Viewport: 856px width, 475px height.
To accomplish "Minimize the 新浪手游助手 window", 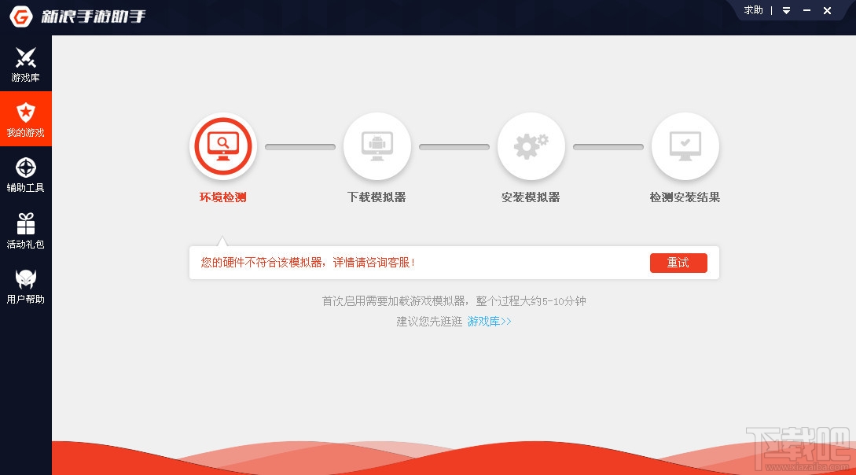I will (x=806, y=10).
